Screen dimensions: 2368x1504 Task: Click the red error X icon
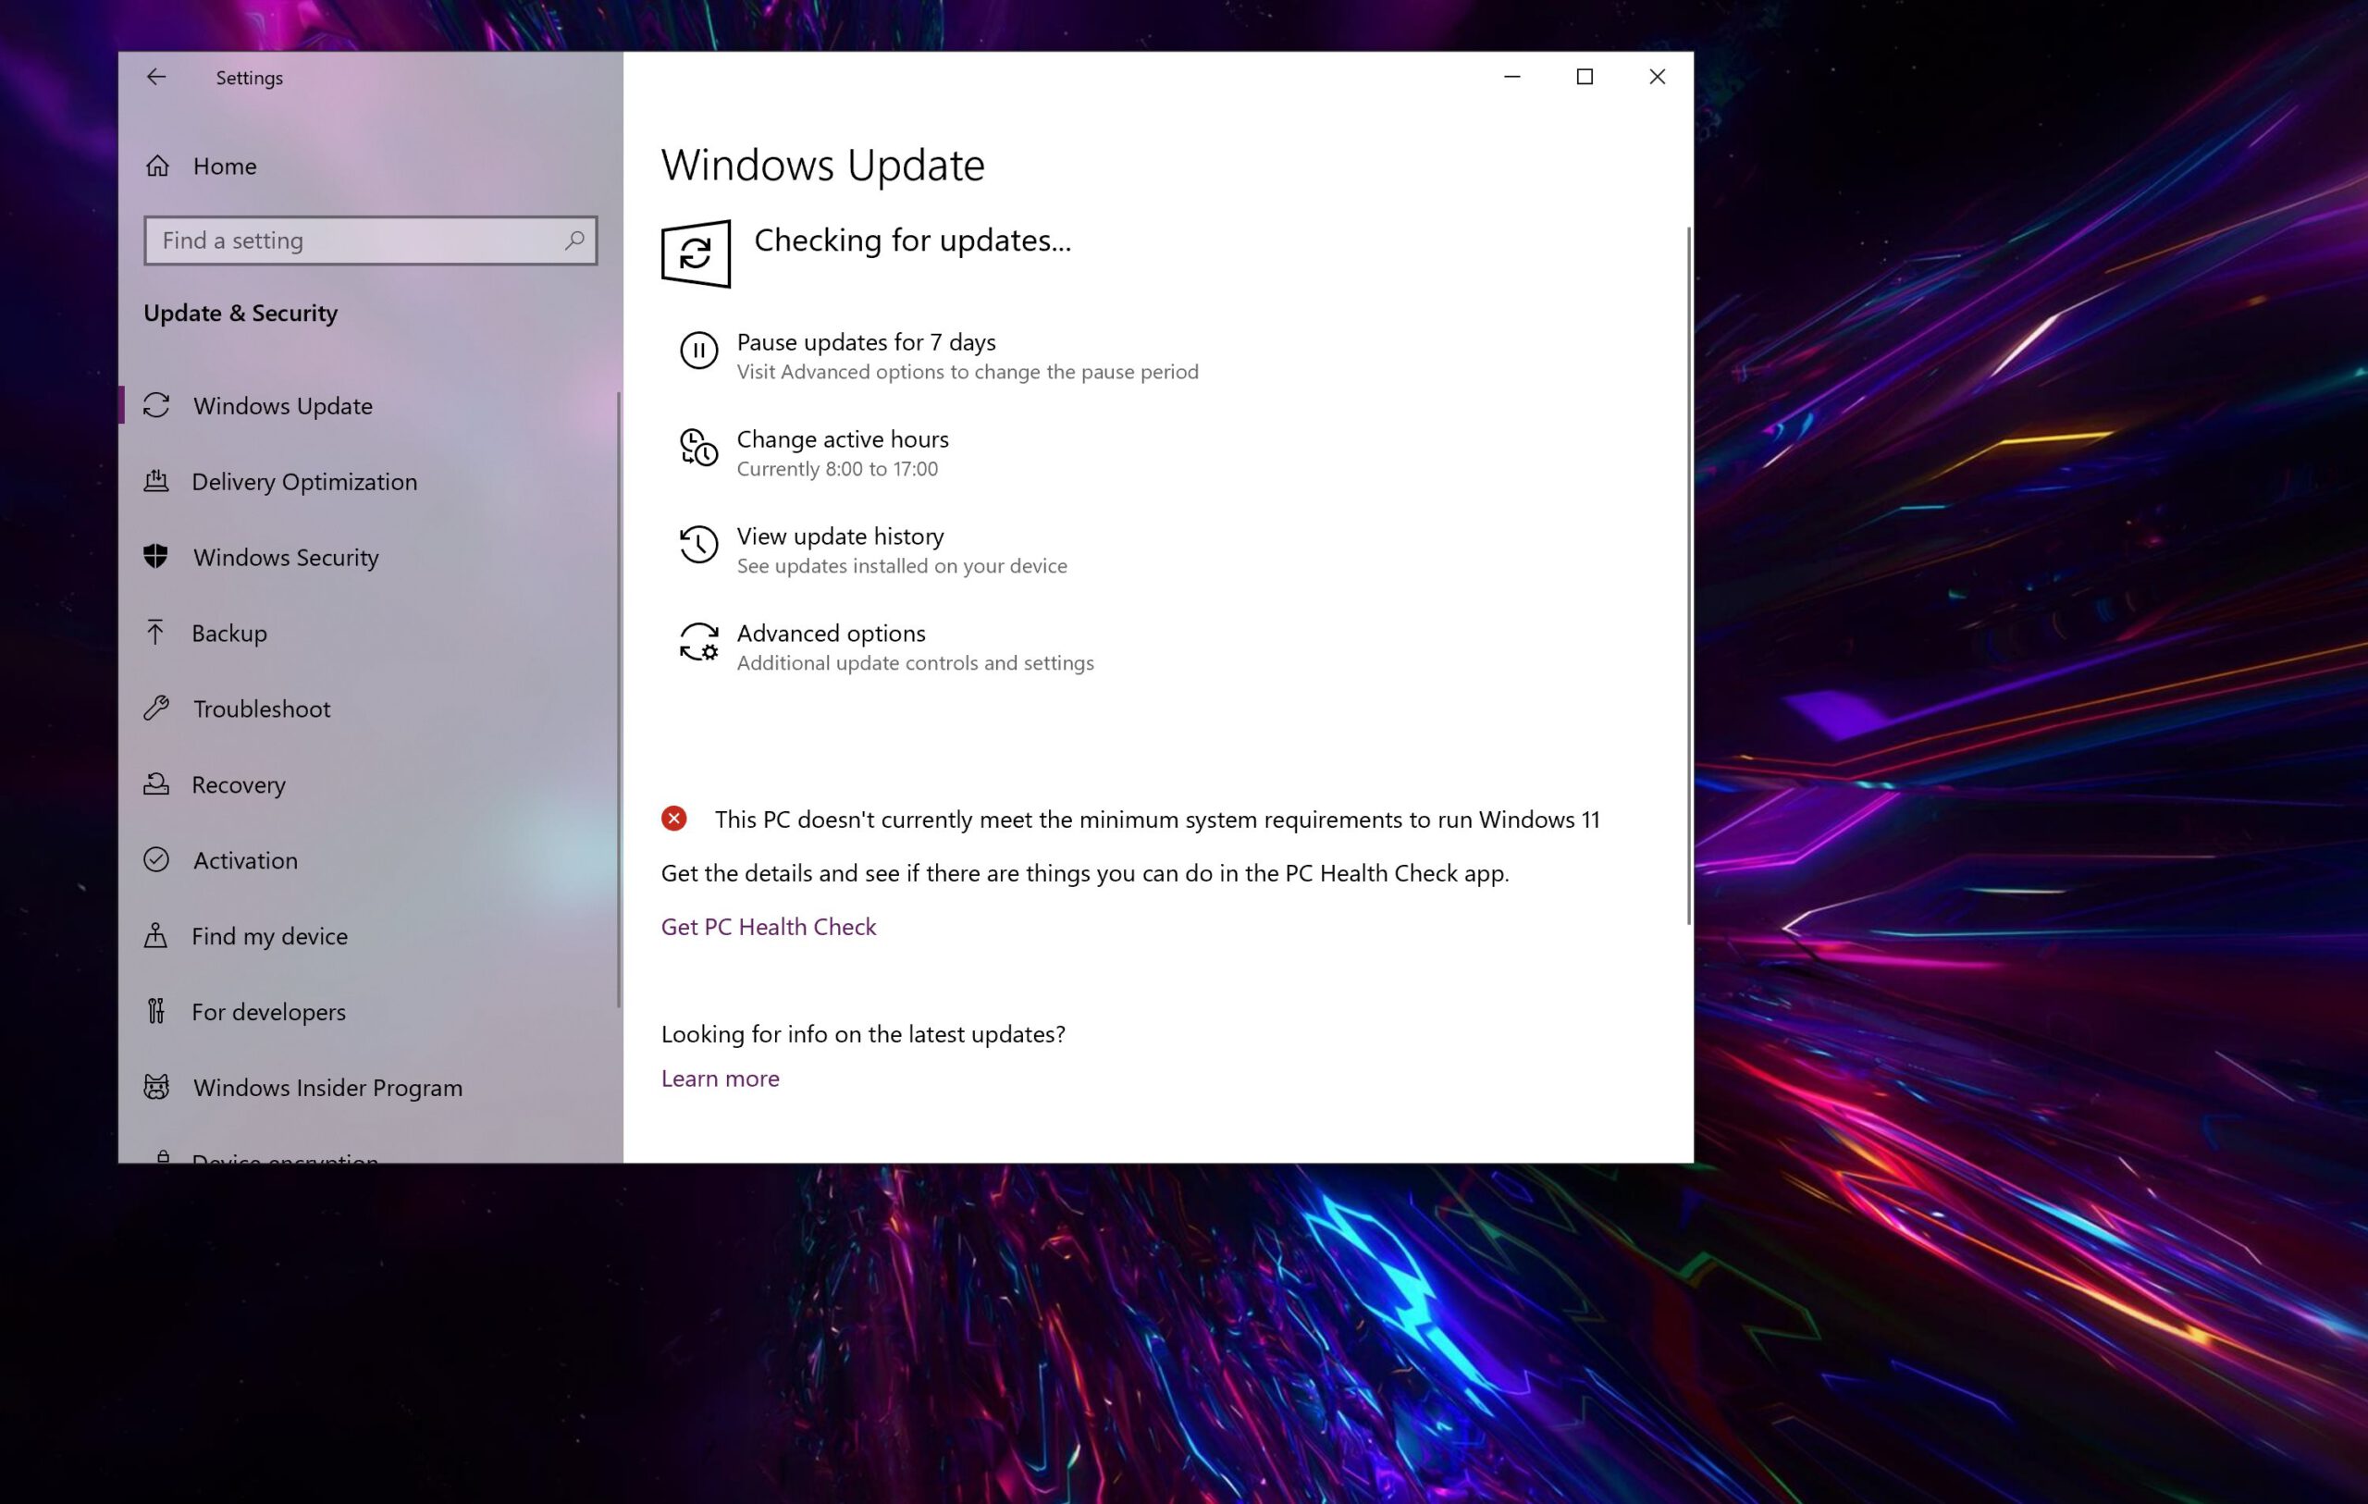pos(673,819)
